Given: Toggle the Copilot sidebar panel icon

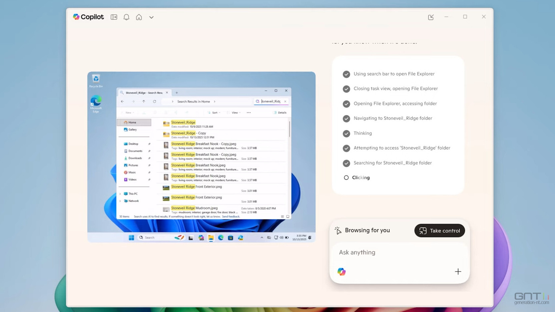Looking at the screenshot, I should pyautogui.click(x=114, y=17).
